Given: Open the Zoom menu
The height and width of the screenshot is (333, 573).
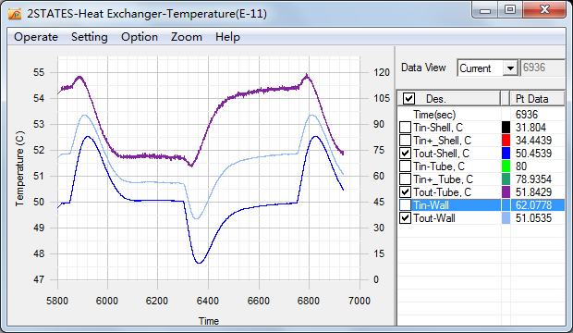Looking at the screenshot, I should pyautogui.click(x=187, y=37).
